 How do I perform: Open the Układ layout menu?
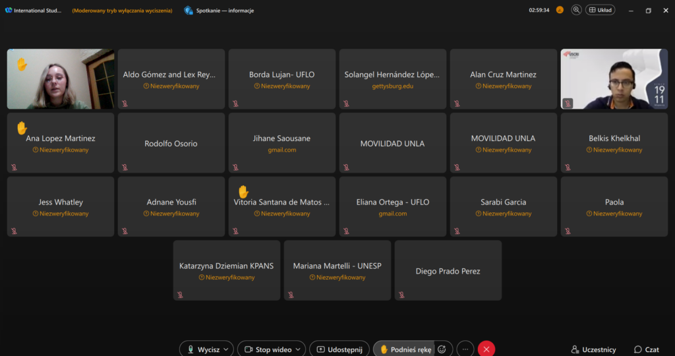point(600,10)
